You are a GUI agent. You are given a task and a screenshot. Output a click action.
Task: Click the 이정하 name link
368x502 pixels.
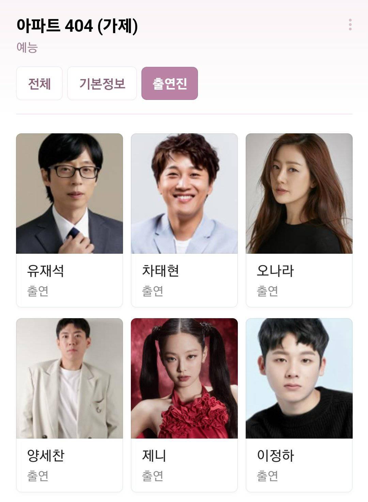coord(275,456)
